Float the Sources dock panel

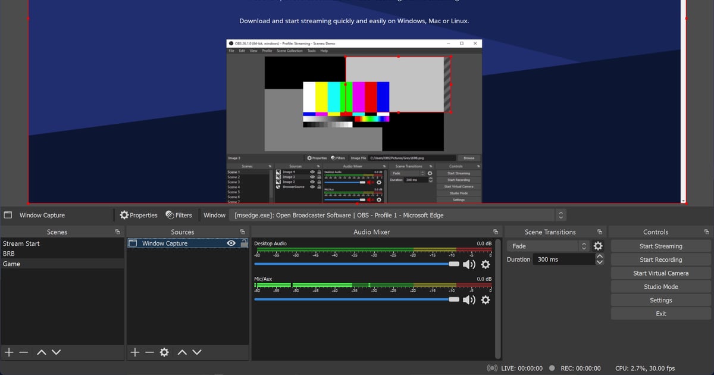tap(243, 232)
